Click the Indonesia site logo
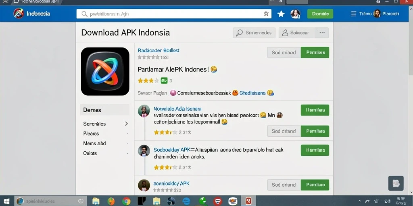The height and width of the screenshot is (206, 413). click(x=19, y=13)
